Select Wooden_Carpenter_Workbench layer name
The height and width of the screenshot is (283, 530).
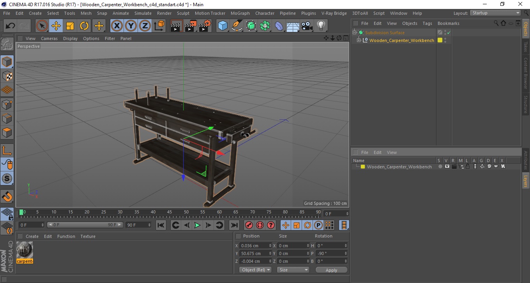(x=399, y=167)
